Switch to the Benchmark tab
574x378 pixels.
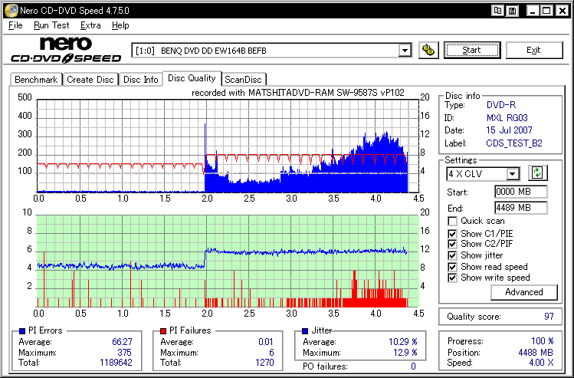(36, 80)
